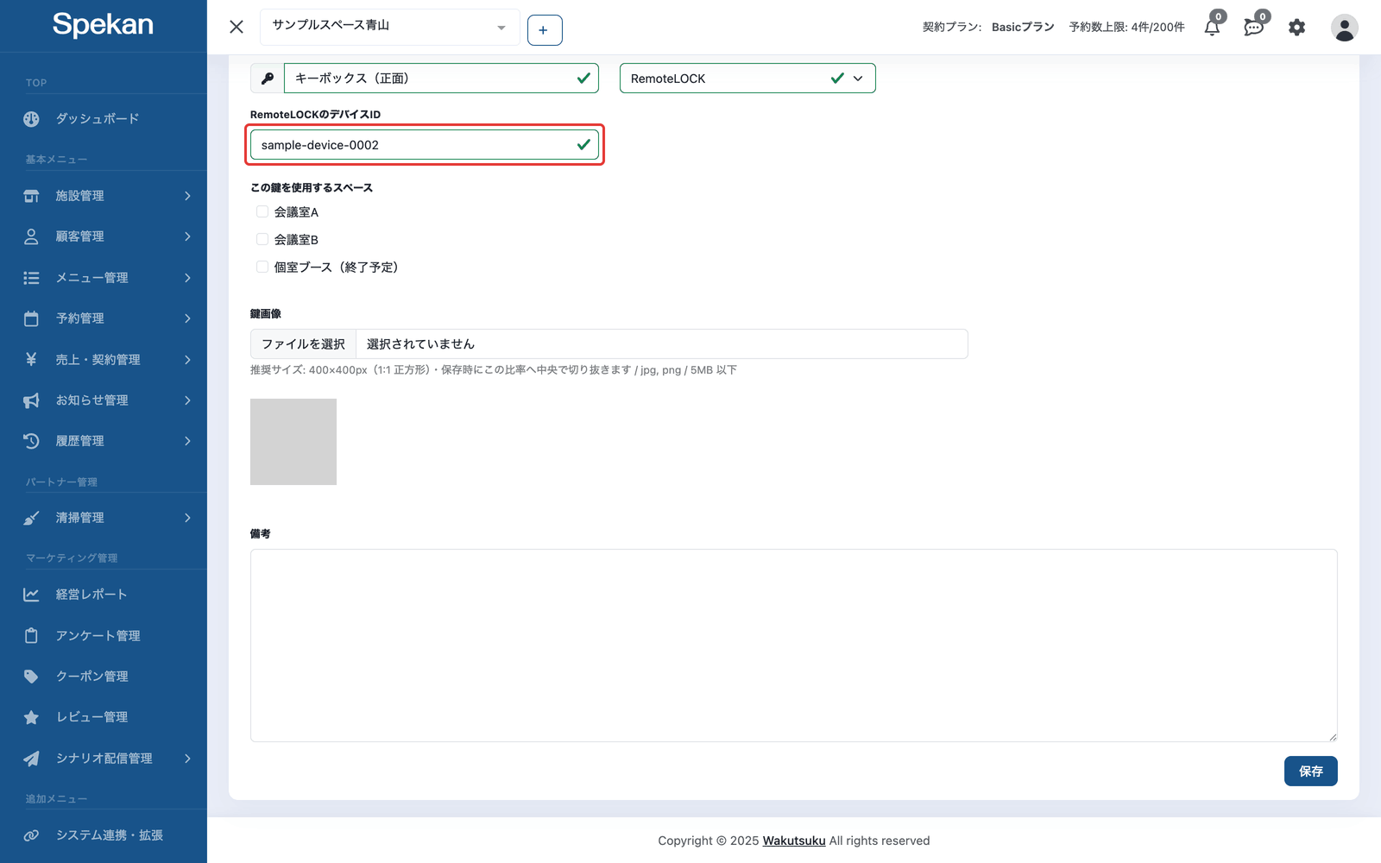Expand the 施設管理 submenu chevron
Image resolution: width=1381 pixels, height=863 pixels.
click(187, 196)
